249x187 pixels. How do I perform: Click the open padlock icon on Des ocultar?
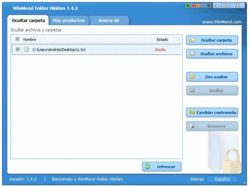(192, 76)
